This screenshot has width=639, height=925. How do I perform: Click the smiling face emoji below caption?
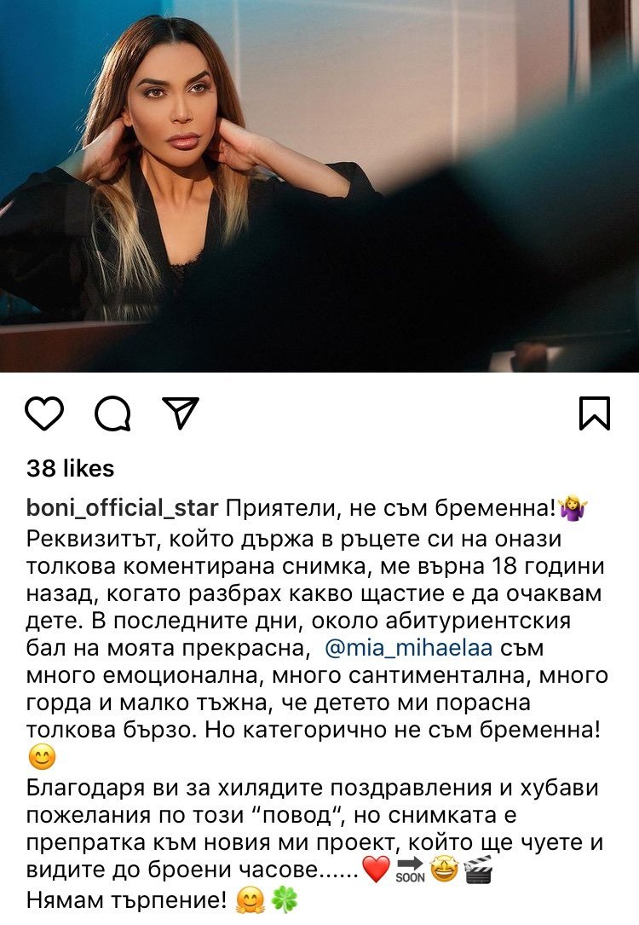click(x=41, y=757)
